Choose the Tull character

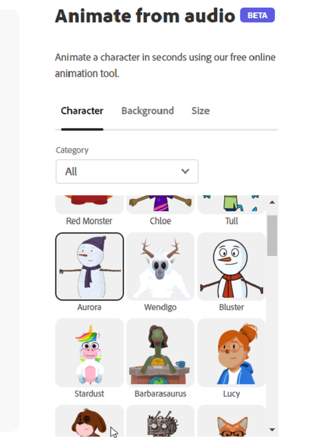tap(231, 205)
